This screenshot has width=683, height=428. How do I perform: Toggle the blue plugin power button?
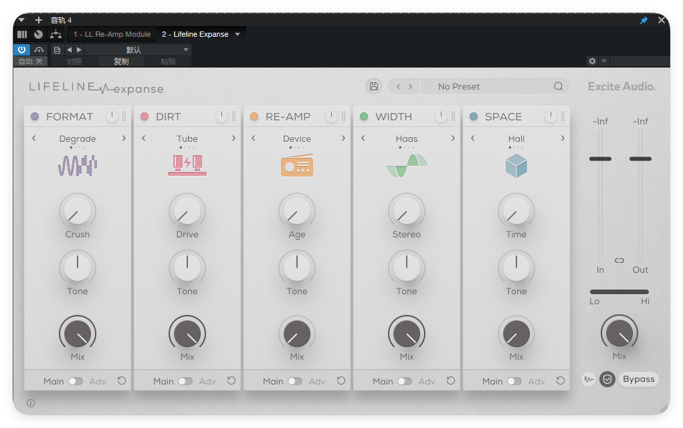[x=22, y=49]
